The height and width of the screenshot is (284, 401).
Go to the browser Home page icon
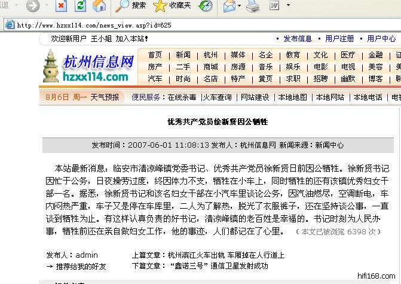click(99, 6)
